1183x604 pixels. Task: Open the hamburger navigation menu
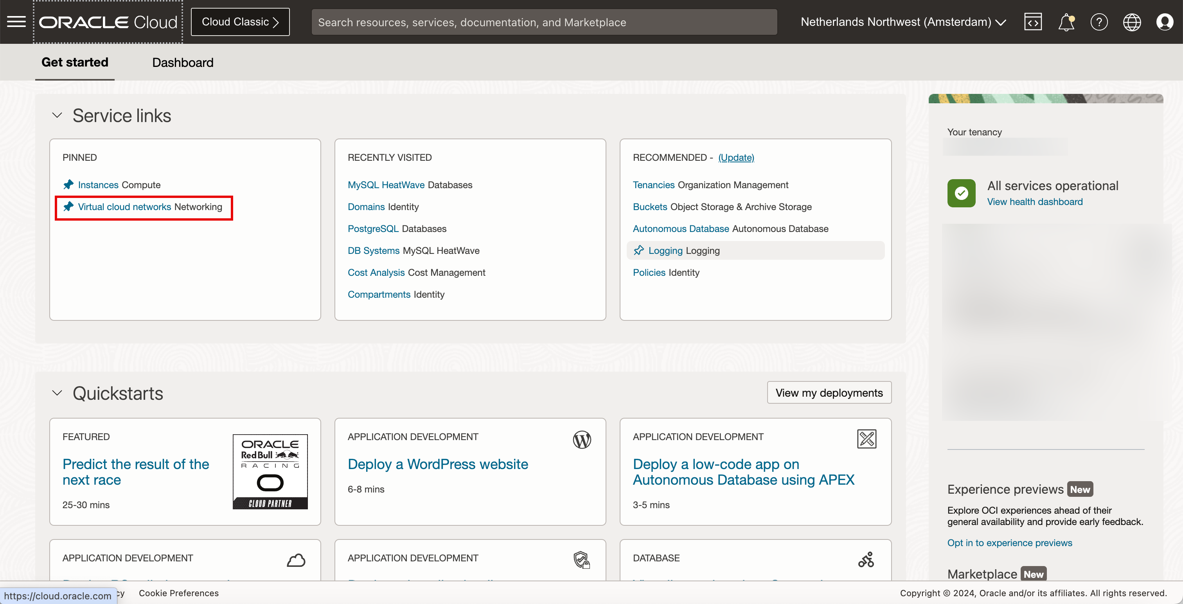[16, 22]
